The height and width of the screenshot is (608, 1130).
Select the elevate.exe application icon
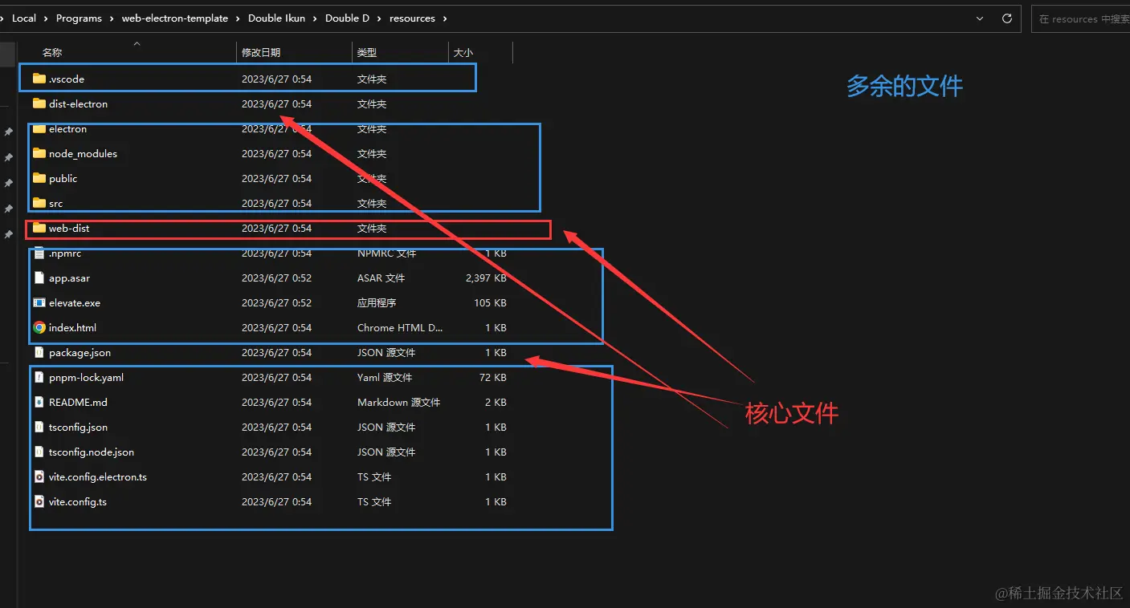[x=39, y=302]
